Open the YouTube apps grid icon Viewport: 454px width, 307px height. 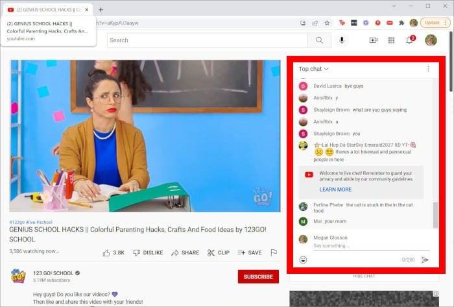(x=391, y=40)
